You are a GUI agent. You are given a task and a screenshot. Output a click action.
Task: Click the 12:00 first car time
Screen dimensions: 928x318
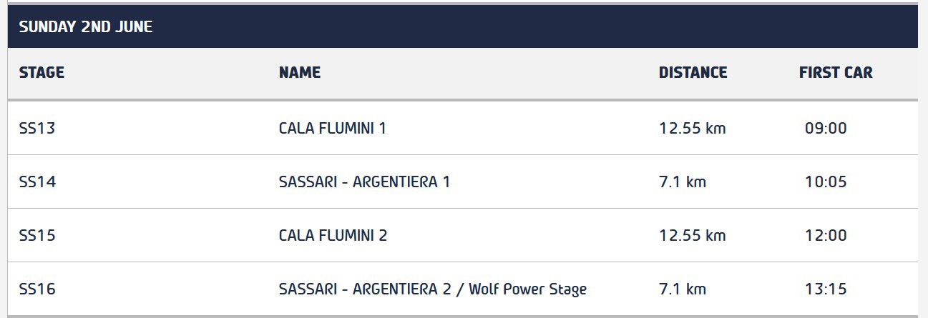click(x=826, y=236)
